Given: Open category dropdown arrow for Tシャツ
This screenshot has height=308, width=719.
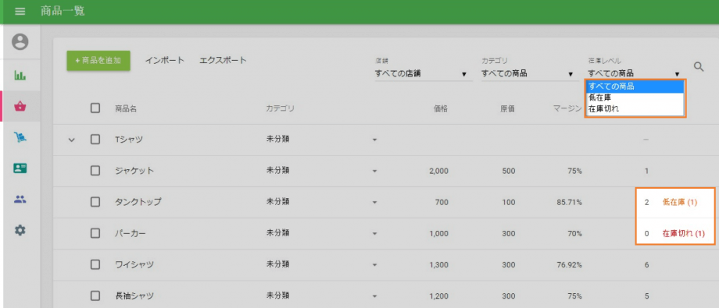Looking at the screenshot, I should (374, 140).
